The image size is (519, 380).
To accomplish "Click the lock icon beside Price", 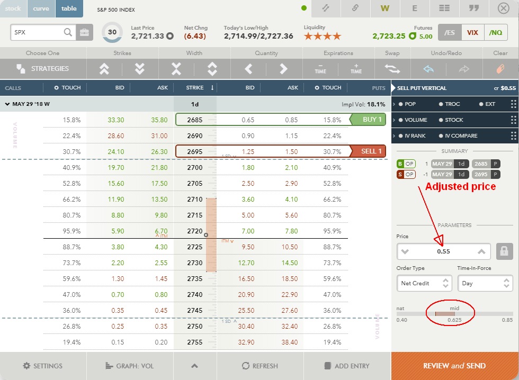I will point(504,251).
